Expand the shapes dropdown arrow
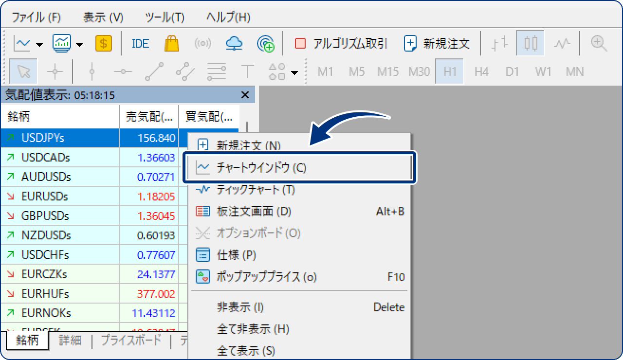This screenshot has height=360, width=623. click(x=294, y=73)
